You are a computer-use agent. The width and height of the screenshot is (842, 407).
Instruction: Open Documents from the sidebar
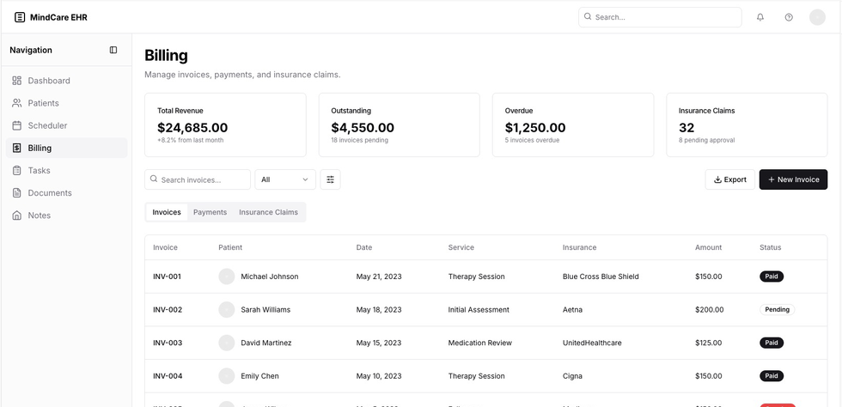tap(49, 193)
